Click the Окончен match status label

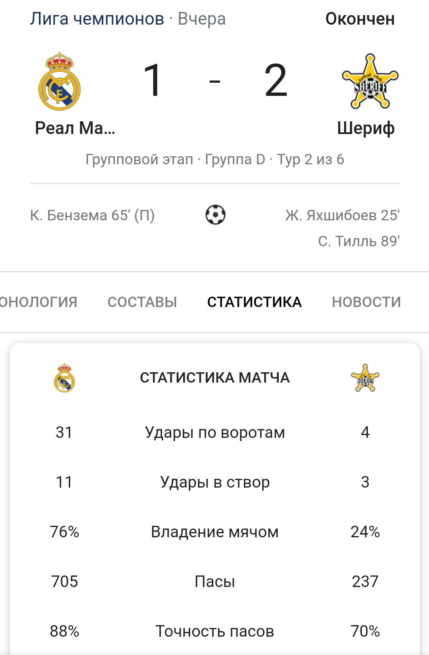(x=360, y=19)
